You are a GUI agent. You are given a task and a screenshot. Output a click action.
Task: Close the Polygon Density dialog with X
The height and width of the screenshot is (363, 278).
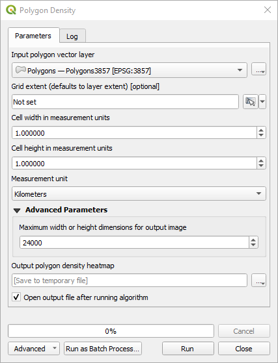pyautogui.click(x=268, y=10)
